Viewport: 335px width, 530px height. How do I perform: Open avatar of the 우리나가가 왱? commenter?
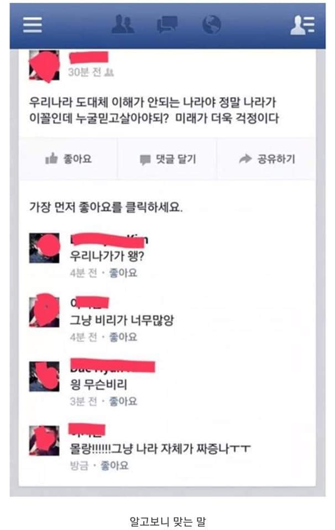tap(44, 248)
